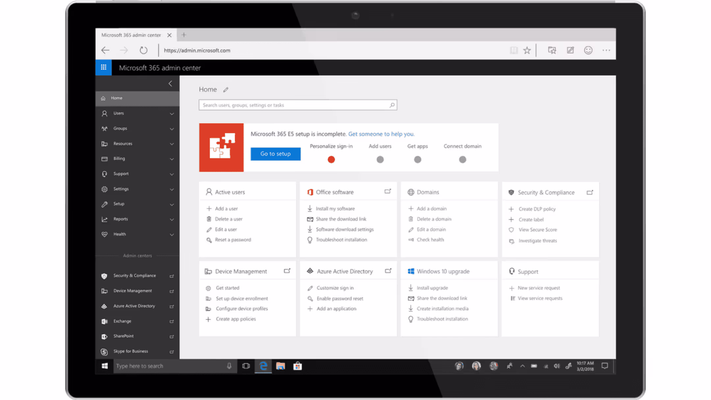Collapse the left navigation pane

[x=170, y=84]
